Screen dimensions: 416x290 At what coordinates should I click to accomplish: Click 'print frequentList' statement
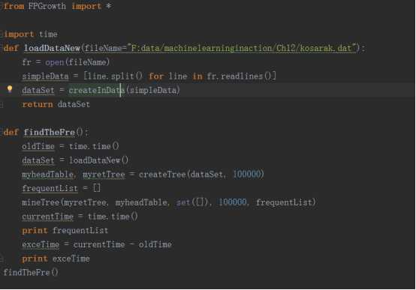[x=65, y=231]
